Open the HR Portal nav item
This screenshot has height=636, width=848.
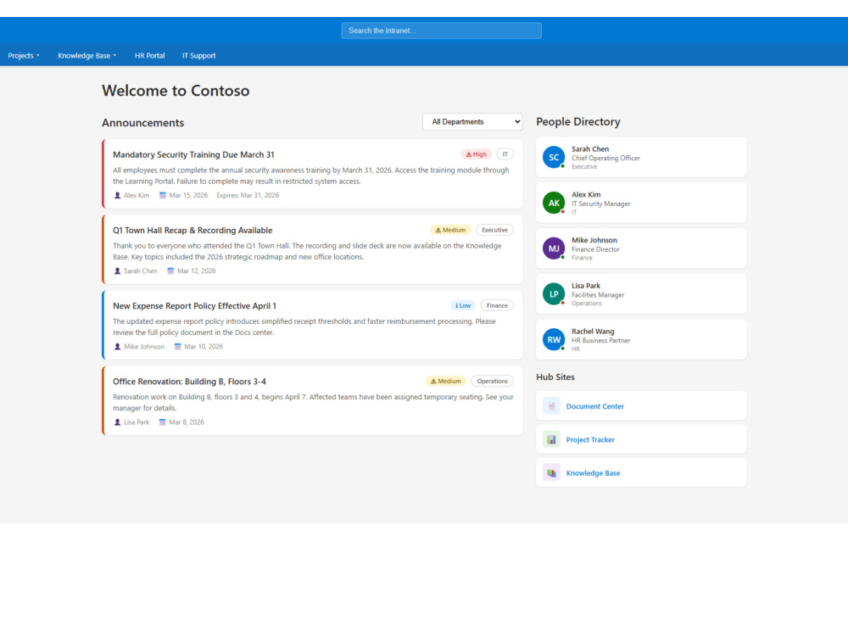(150, 56)
